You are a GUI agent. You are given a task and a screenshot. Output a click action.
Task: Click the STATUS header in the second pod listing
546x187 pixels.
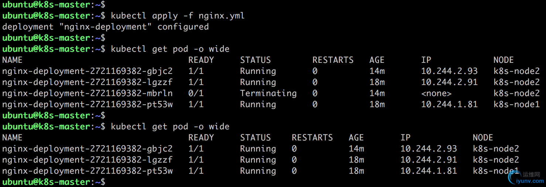click(255, 138)
